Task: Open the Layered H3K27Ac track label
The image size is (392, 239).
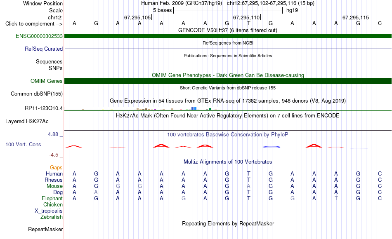Action: pyautogui.click(x=27, y=122)
